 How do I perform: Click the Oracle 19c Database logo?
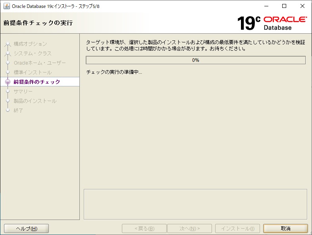click(x=272, y=23)
